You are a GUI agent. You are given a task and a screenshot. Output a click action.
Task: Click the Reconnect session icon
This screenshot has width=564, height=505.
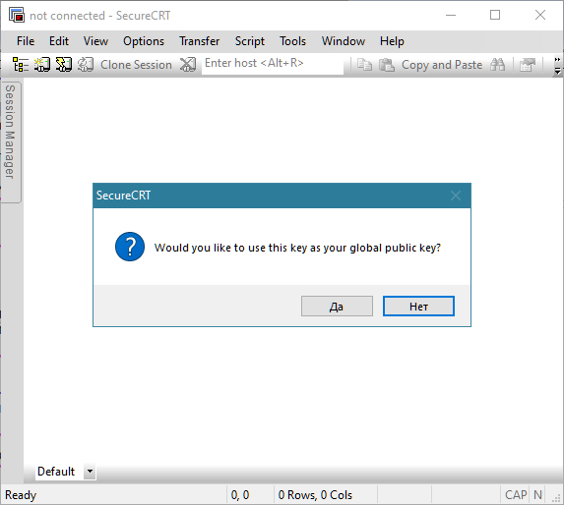pos(86,65)
